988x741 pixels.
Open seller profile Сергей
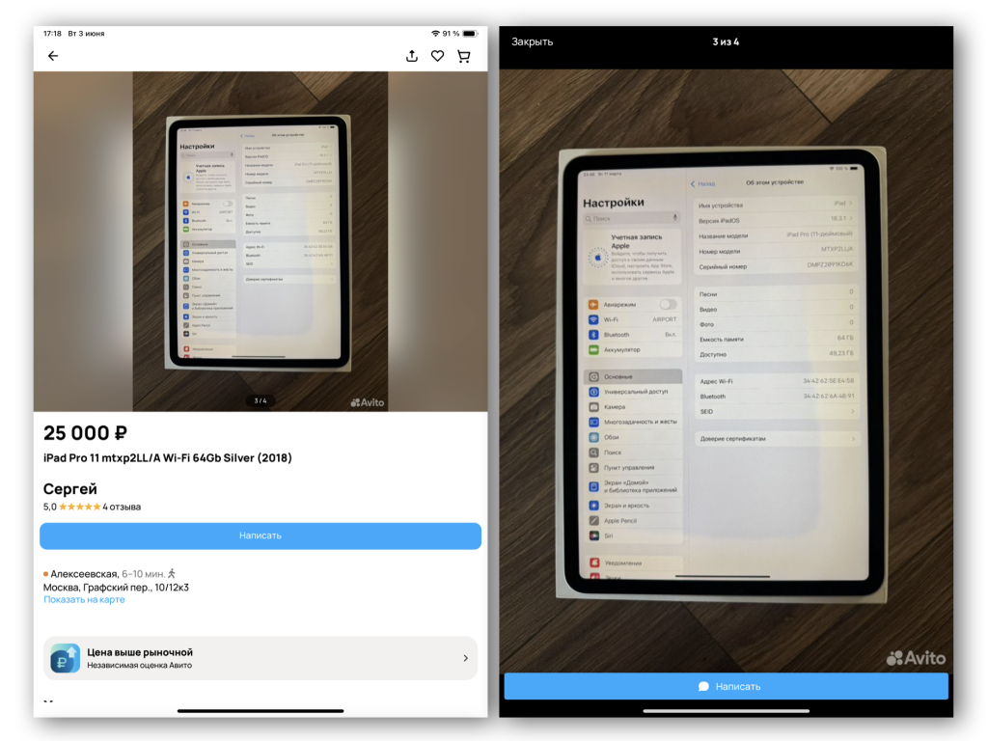(x=69, y=489)
